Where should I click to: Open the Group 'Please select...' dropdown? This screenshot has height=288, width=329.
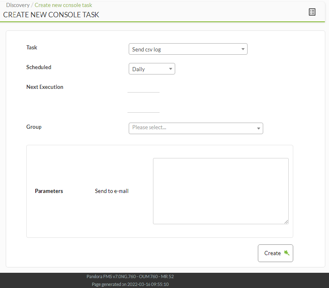196,128
